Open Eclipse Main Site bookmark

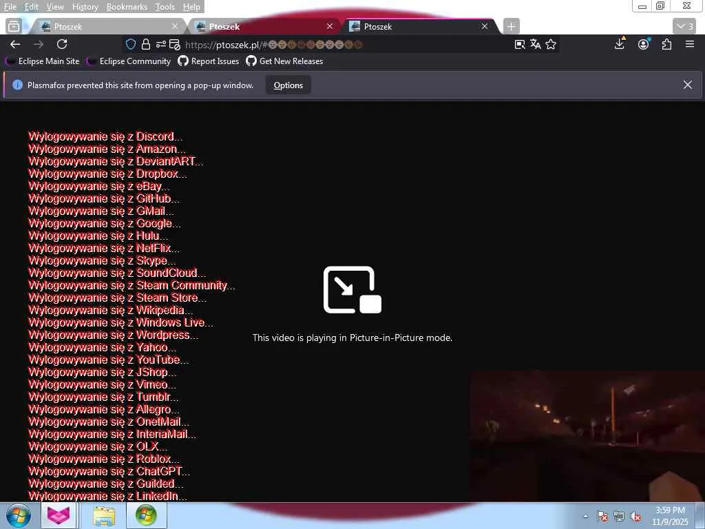(x=43, y=61)
